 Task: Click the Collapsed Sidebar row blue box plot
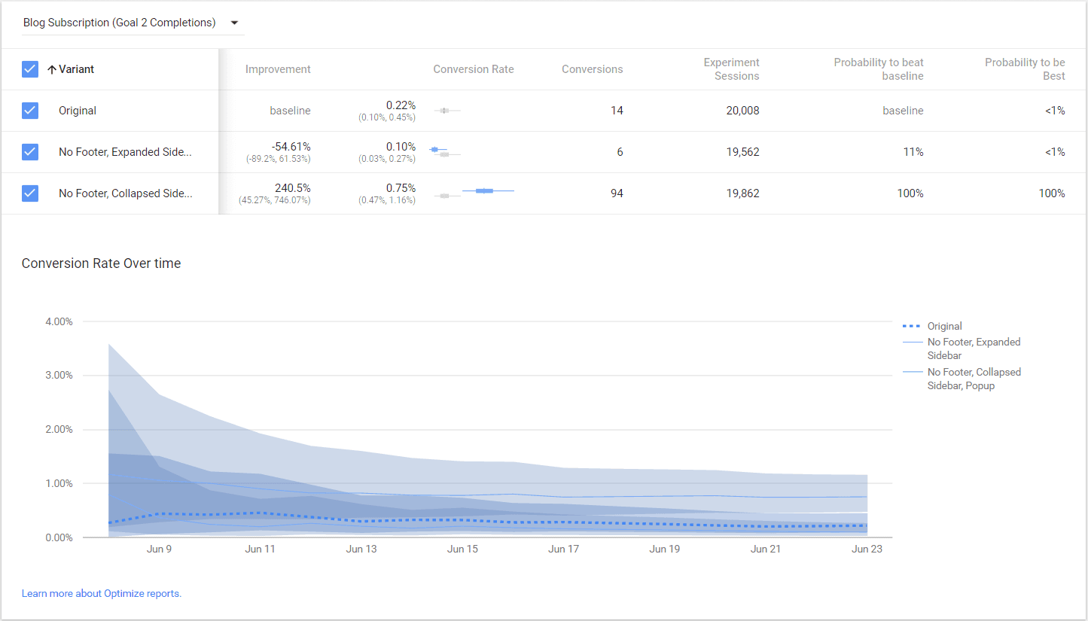point(485,191)
